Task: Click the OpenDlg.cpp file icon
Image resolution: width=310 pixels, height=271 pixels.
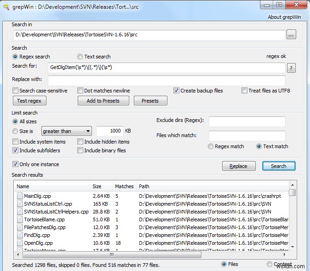Action: tap(20, 243)
